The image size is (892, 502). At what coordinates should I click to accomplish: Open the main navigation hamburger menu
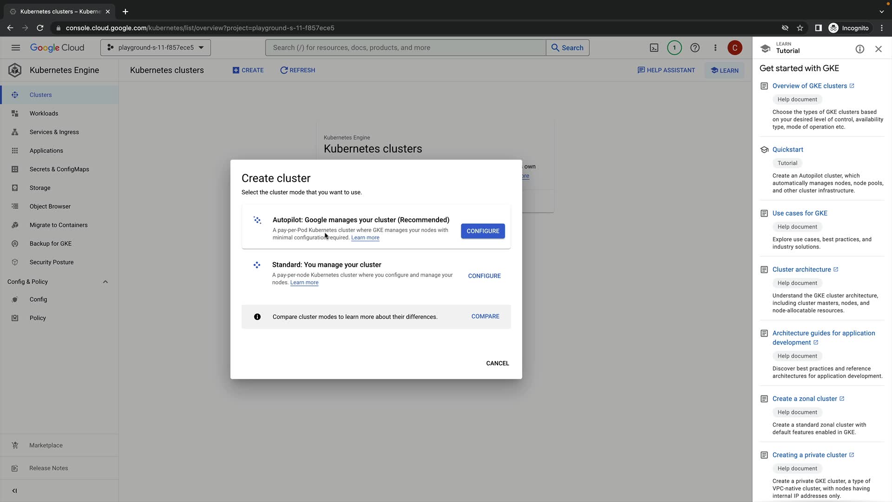tap(15, 48)
